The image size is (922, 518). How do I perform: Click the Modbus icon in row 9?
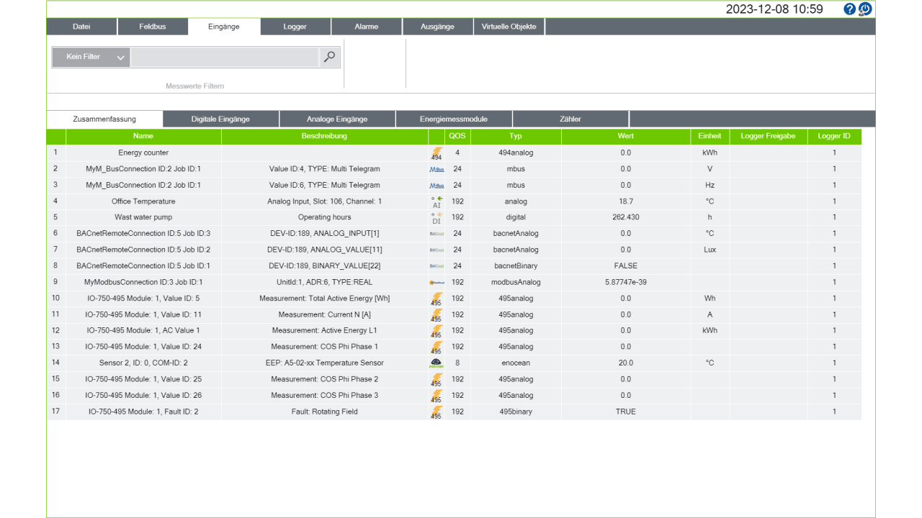coord(437,282)
